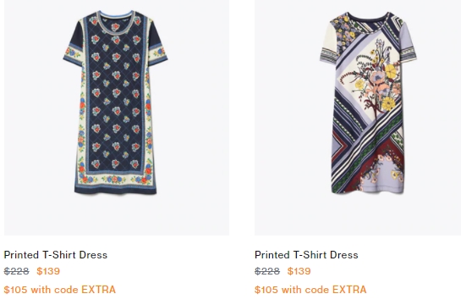
Task: Open the lavender scarf-print dress image
Action: 358,118
